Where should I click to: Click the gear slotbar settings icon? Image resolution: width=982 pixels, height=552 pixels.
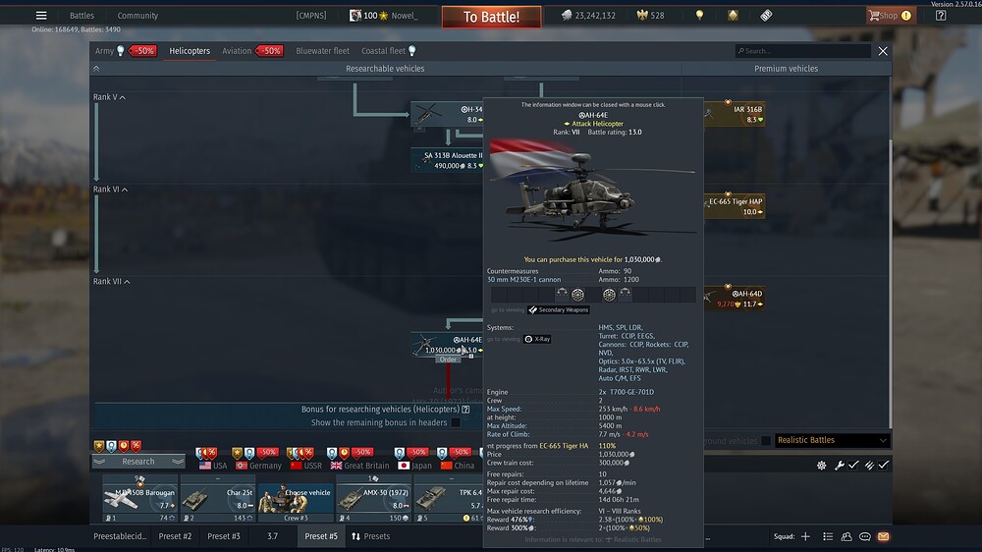(821, 466)
